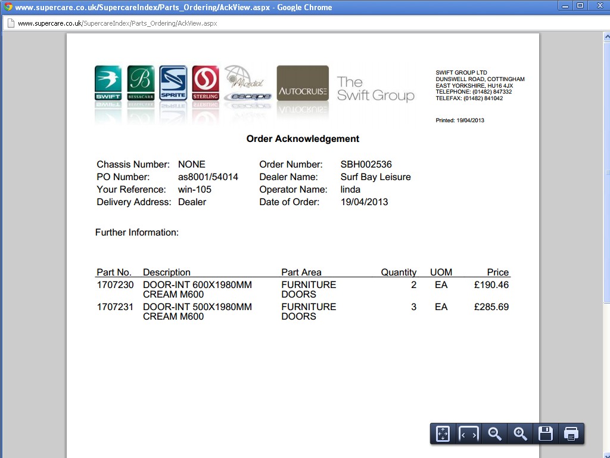The height and width of the screenshot is (458, 610).
Task: Click the fit-to-page icon in PDF toolbar
Action: click(x=443, y=434)
